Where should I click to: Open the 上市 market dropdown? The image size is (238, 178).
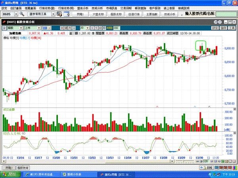click(39, 28)
